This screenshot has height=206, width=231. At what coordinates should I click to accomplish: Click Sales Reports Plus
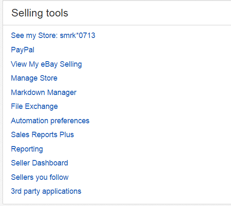pos(42,135)
